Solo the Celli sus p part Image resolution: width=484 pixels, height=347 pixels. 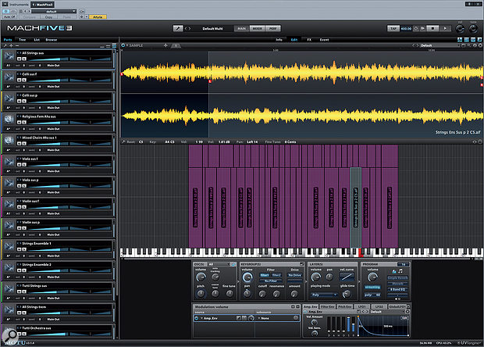click(x=24, y=101)
